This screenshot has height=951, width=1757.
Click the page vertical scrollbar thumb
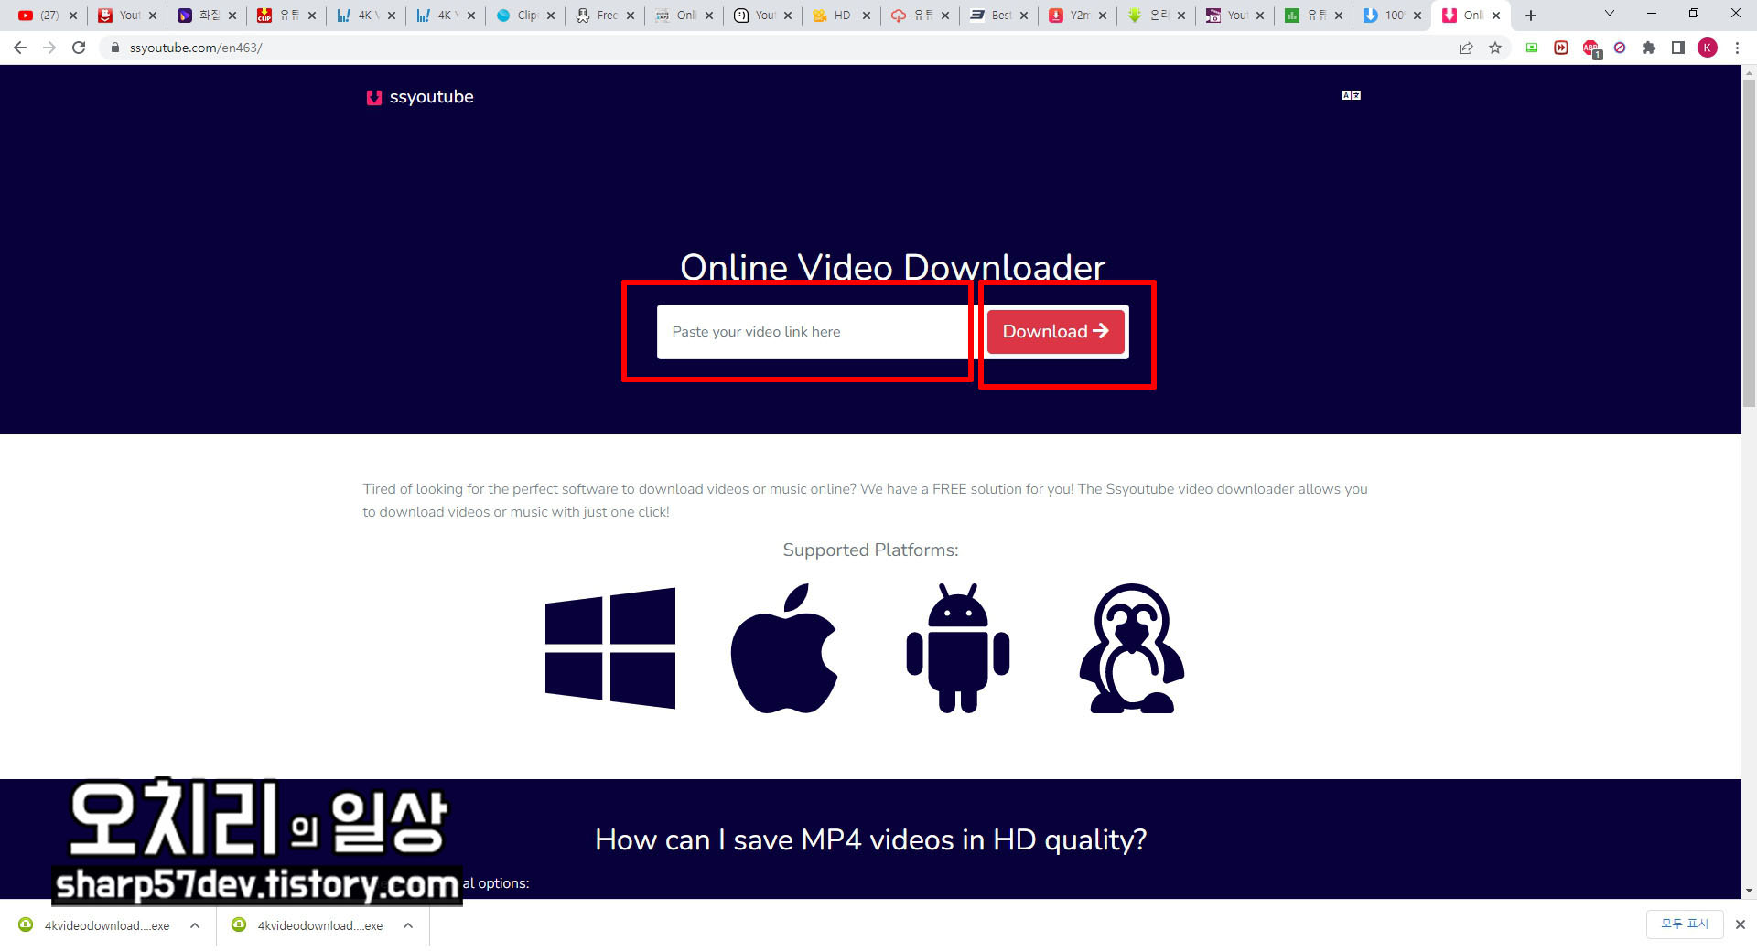(1749, 242)
